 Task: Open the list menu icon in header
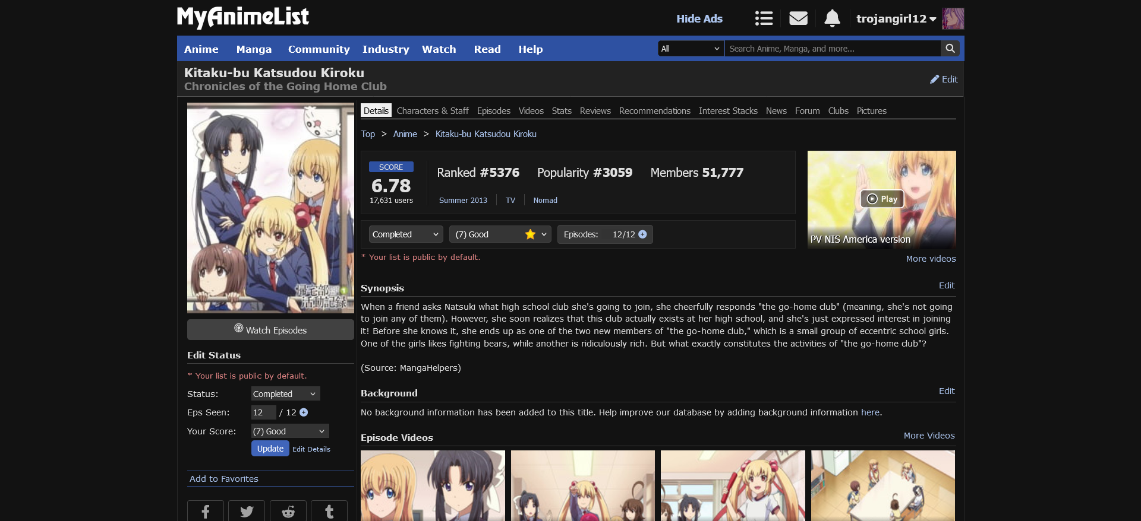click(764, 18)
